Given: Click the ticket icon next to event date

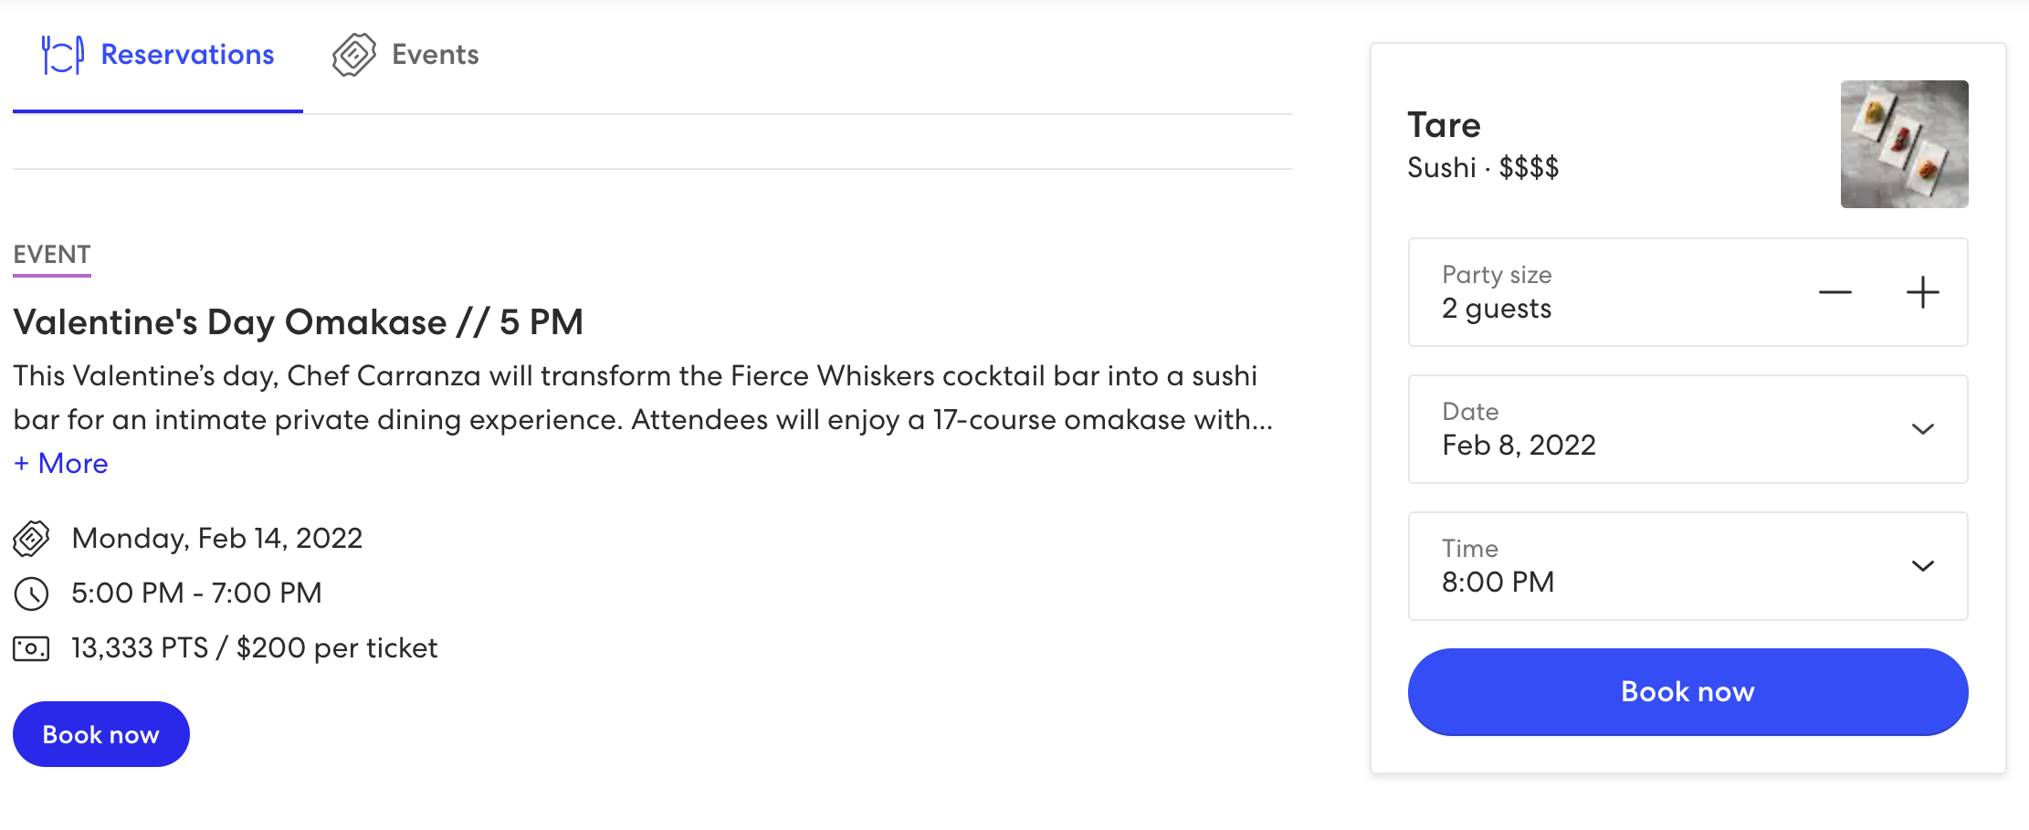Looking at the screenshot, I should click(x=31, y=539).
